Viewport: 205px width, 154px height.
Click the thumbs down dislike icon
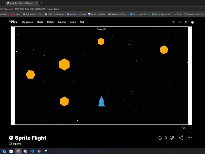point(172,138)
